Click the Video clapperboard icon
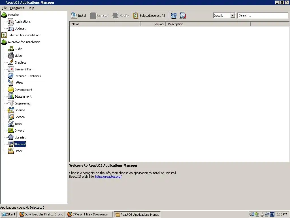This screenshot has width=290, height=218. click(x=11, y=56)
